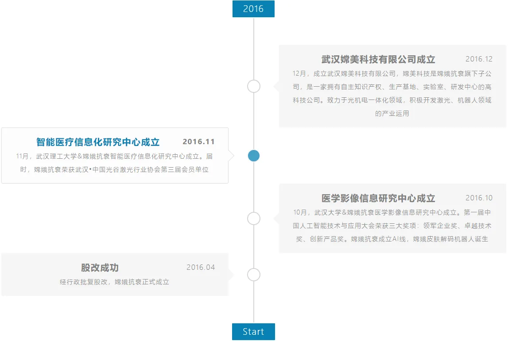Open the 医学影像信息研究中心成立 heading

(x=378, y=198)
